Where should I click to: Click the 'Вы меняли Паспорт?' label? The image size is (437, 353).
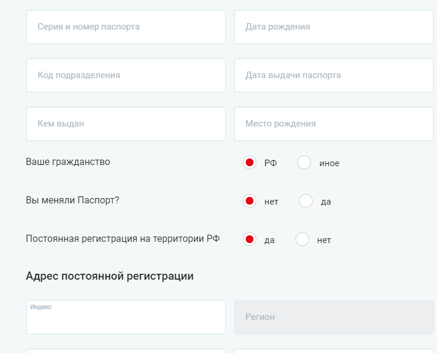[72, 200]
